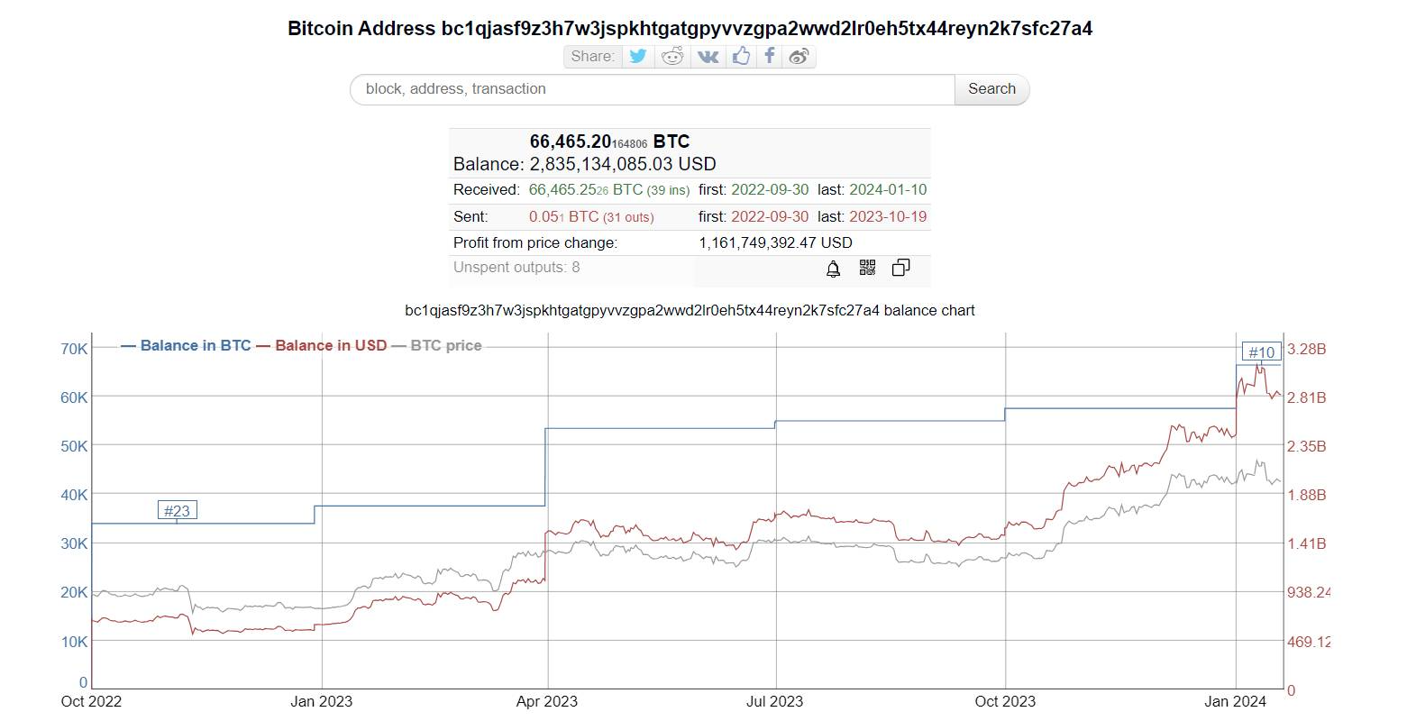Click the #23 rank marker on chart
Screen dimensions: 1416x721
point(177,510)
